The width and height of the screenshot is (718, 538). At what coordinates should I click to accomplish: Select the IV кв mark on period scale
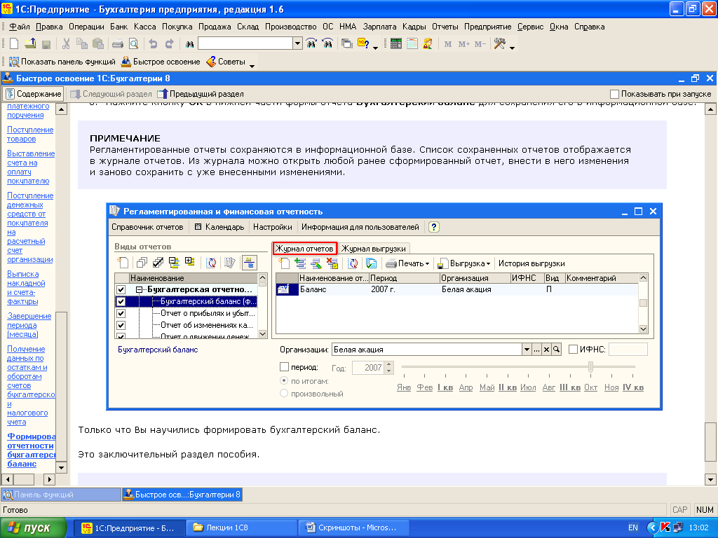(x=633, y=387)
